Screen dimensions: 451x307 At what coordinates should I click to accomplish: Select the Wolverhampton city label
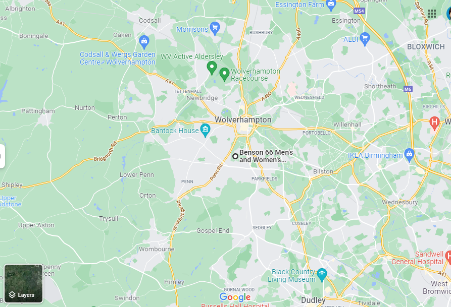(243, 120)
